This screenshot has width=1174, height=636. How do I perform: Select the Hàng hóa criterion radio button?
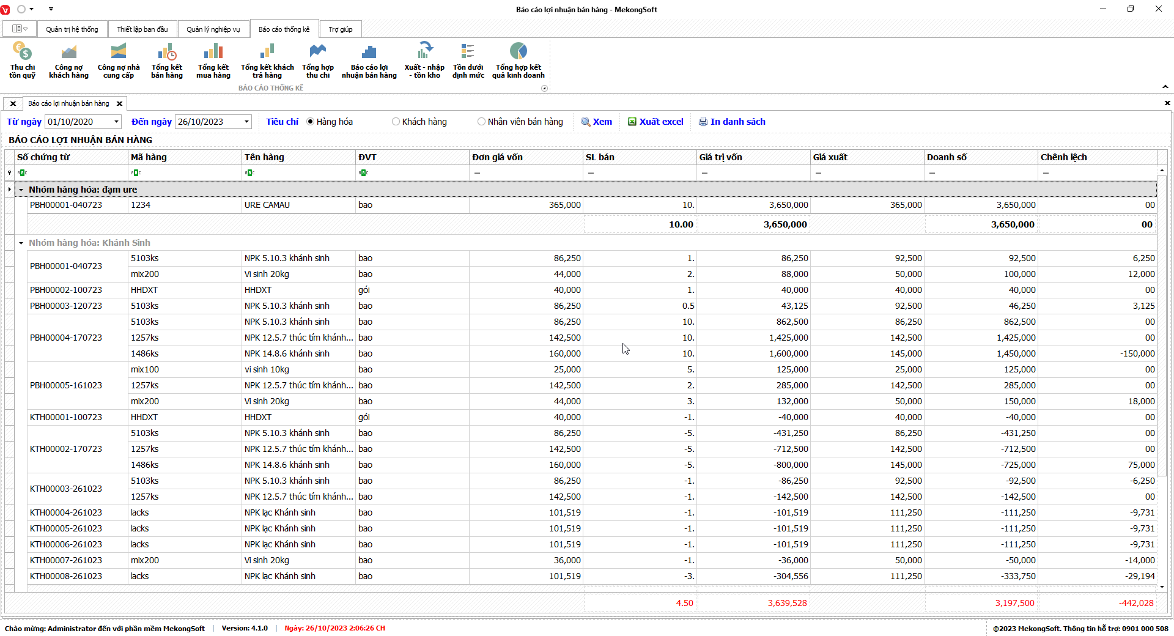[x=311, y=122]
